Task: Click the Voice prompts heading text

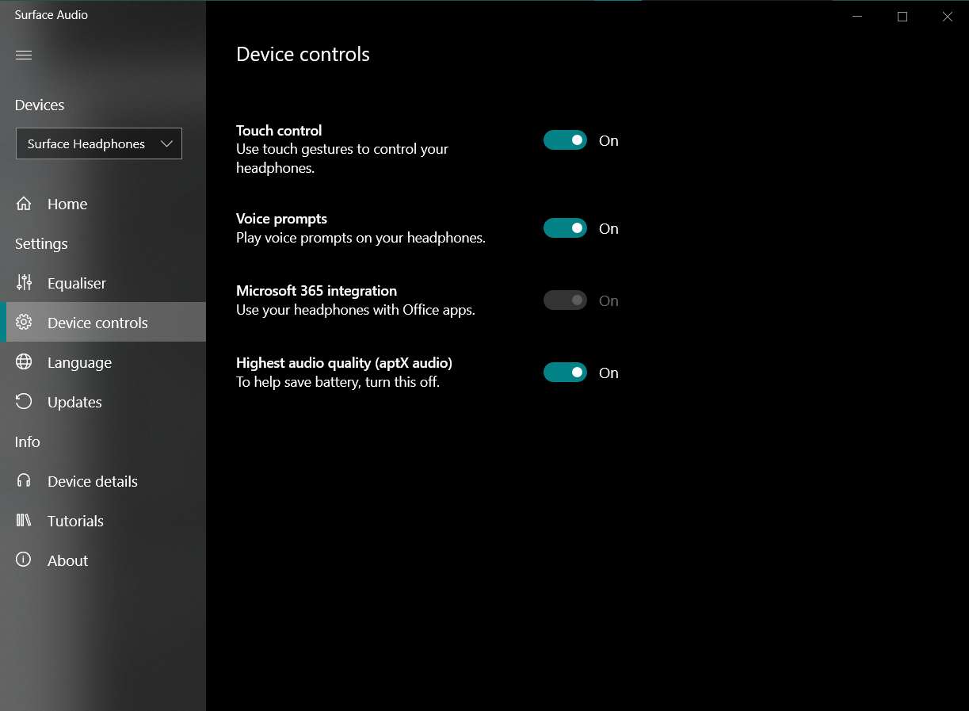Action: 281,219
